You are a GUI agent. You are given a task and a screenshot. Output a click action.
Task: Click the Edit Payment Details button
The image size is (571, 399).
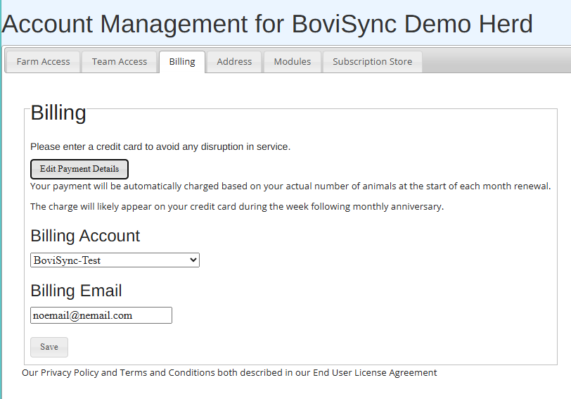pyautogui.click(x=79, y=169)
